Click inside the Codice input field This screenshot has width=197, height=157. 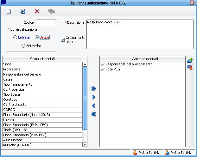tap(47, 22)
